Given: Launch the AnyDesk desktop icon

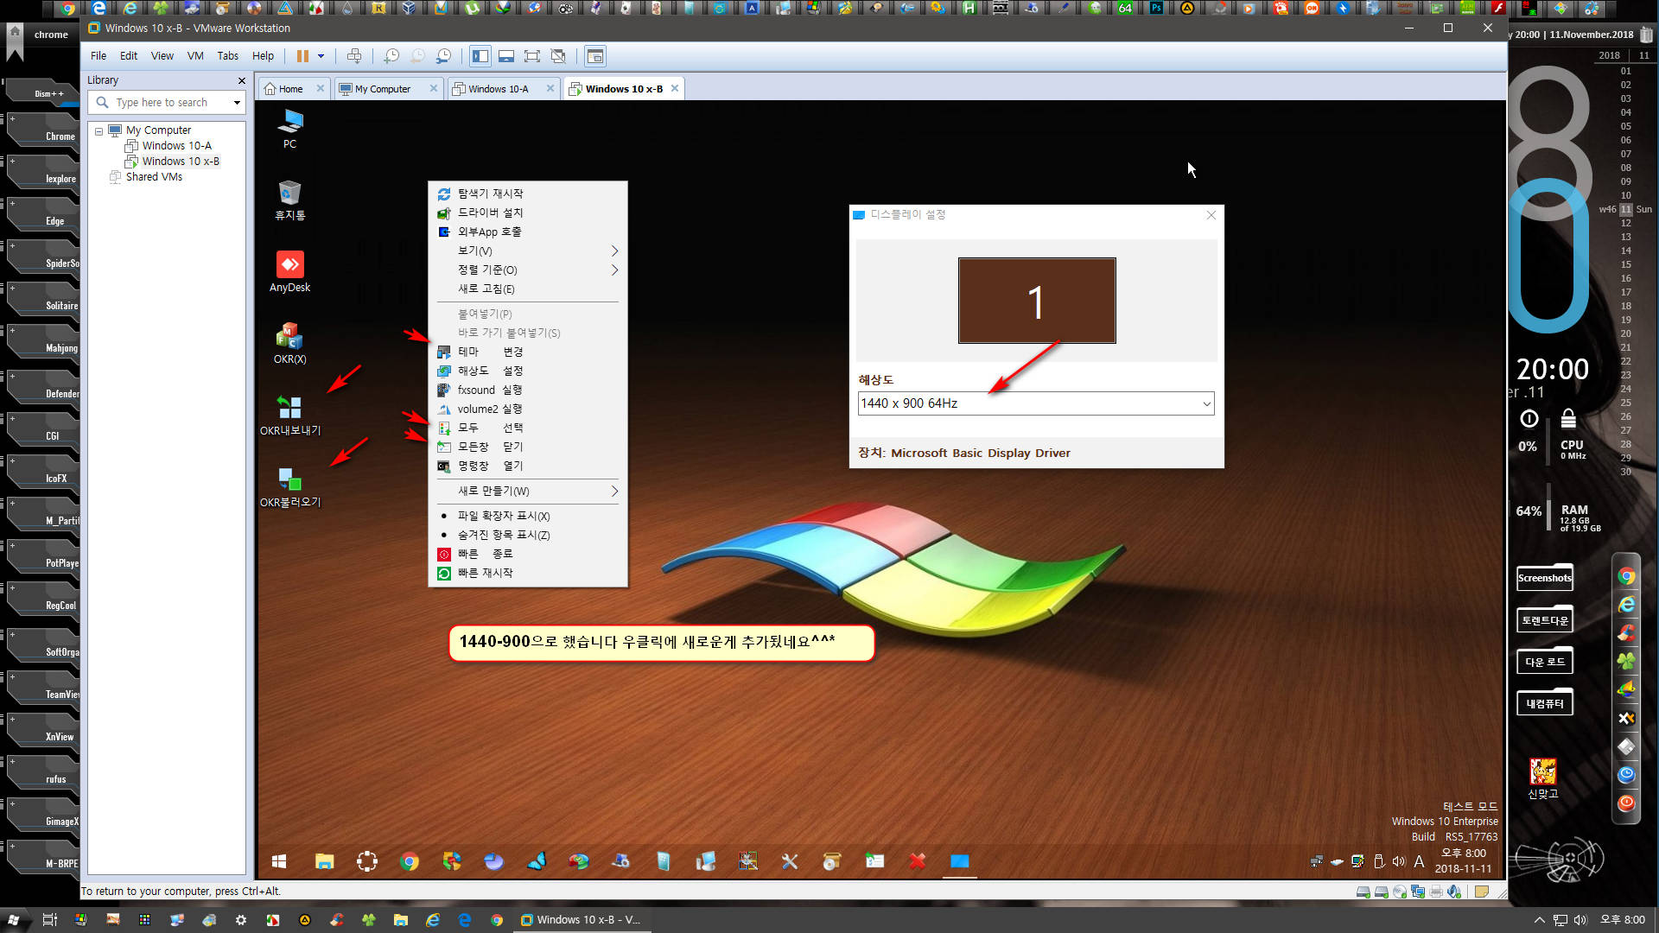Looking at the screenshot, I should (289, 272).
